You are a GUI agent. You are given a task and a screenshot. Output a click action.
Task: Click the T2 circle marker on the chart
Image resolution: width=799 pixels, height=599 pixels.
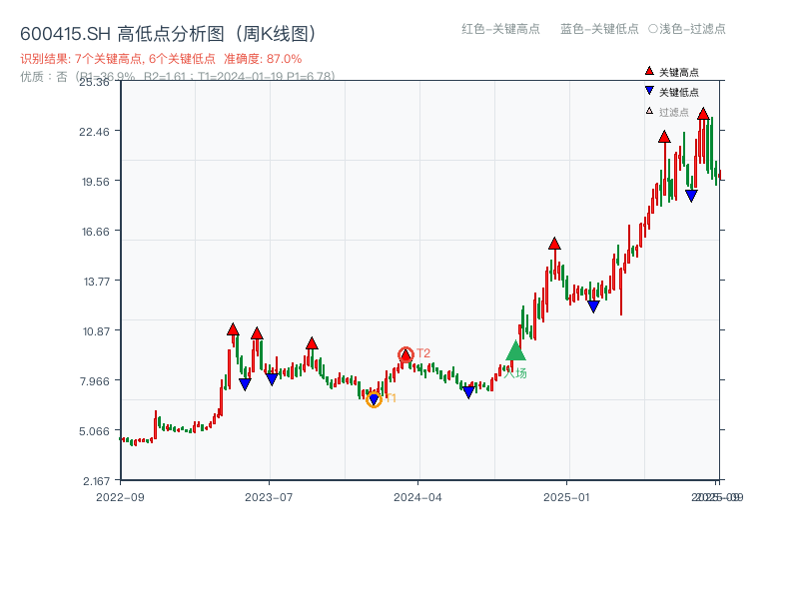click(407, 353)
